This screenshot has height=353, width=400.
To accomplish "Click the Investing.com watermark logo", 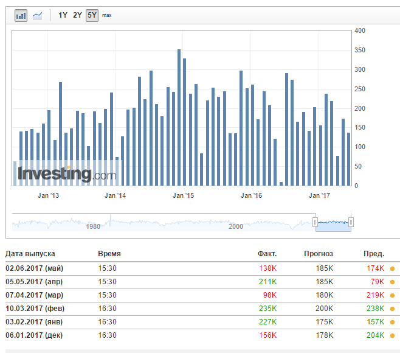I will tap(67, 174).
